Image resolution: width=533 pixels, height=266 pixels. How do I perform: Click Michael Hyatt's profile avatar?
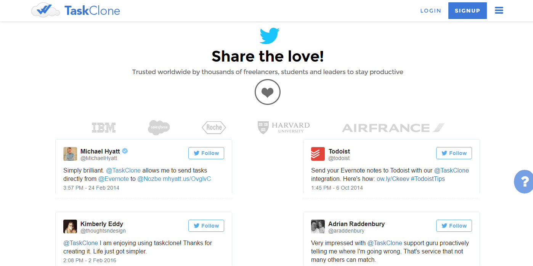[70, 154]
